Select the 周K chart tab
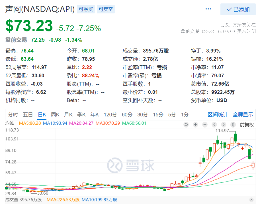The height and width of the screenshot is (204, 258). tap(55, 114)
